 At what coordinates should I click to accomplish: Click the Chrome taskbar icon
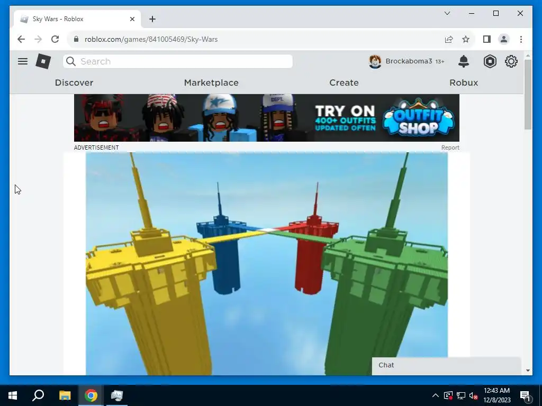(x=91, y=395)
